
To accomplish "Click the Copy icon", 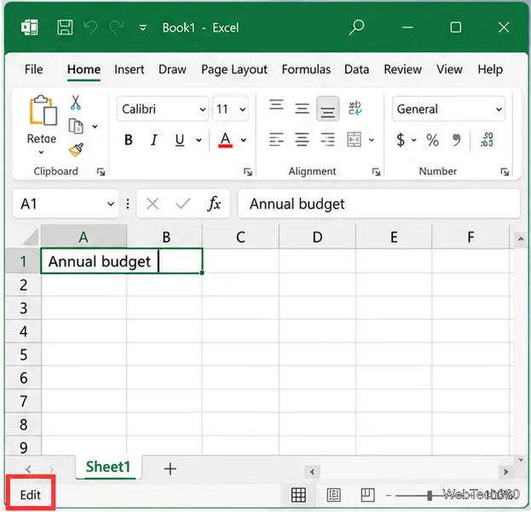I will [76, 126].
